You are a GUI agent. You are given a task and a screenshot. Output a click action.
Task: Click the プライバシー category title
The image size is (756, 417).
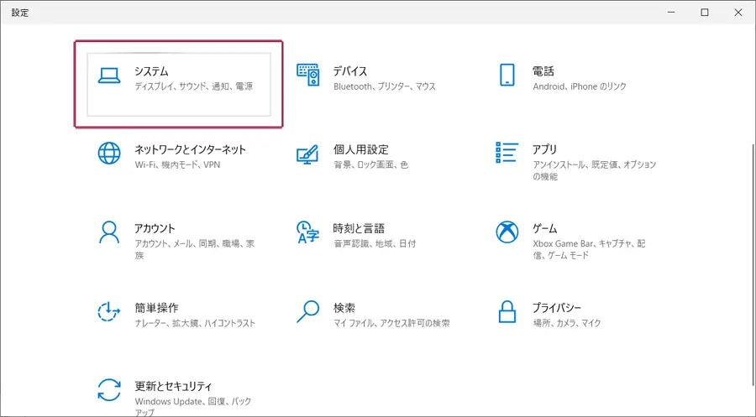(x=557, y=308)
